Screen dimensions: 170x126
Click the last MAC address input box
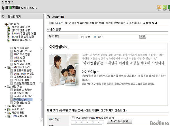pos(101,122)
